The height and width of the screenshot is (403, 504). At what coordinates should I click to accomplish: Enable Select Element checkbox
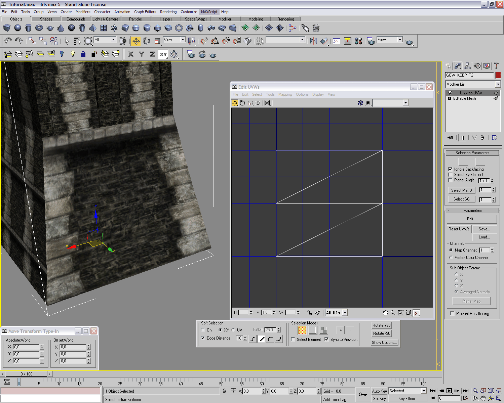click(293, 340)
